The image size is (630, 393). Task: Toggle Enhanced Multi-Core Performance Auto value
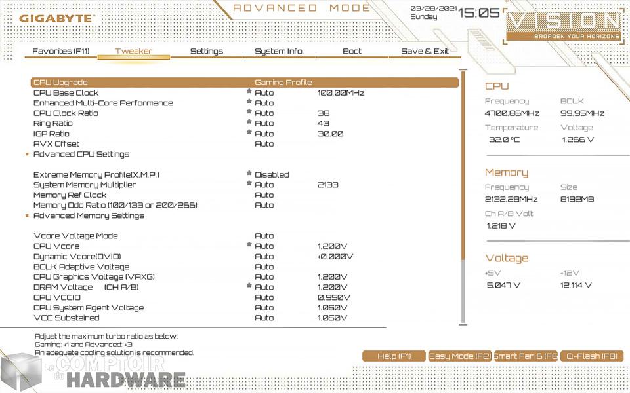pos(264,103)
